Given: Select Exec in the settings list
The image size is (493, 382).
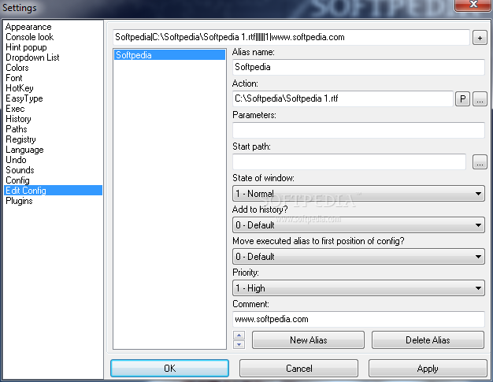Looking at the screenshot, I should pyautogui.click(x=53, y=109).
